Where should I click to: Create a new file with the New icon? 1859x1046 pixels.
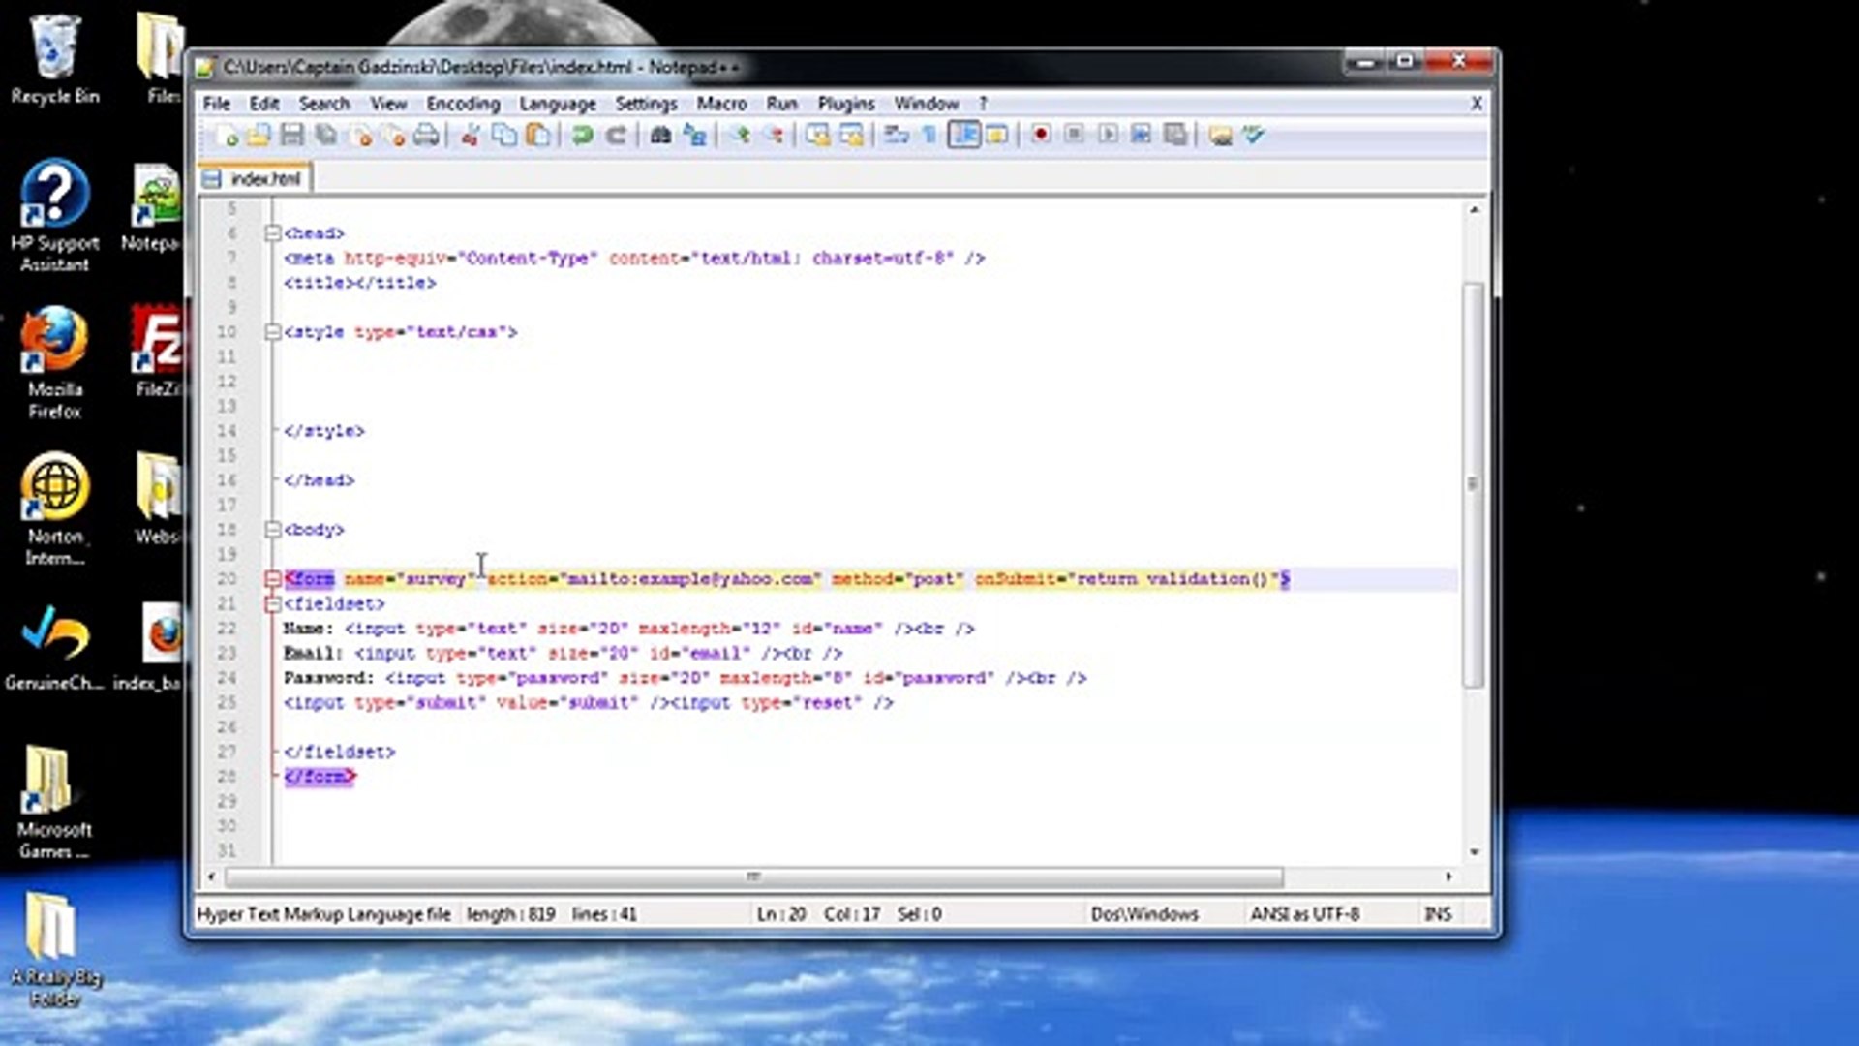tap(226, 136)
